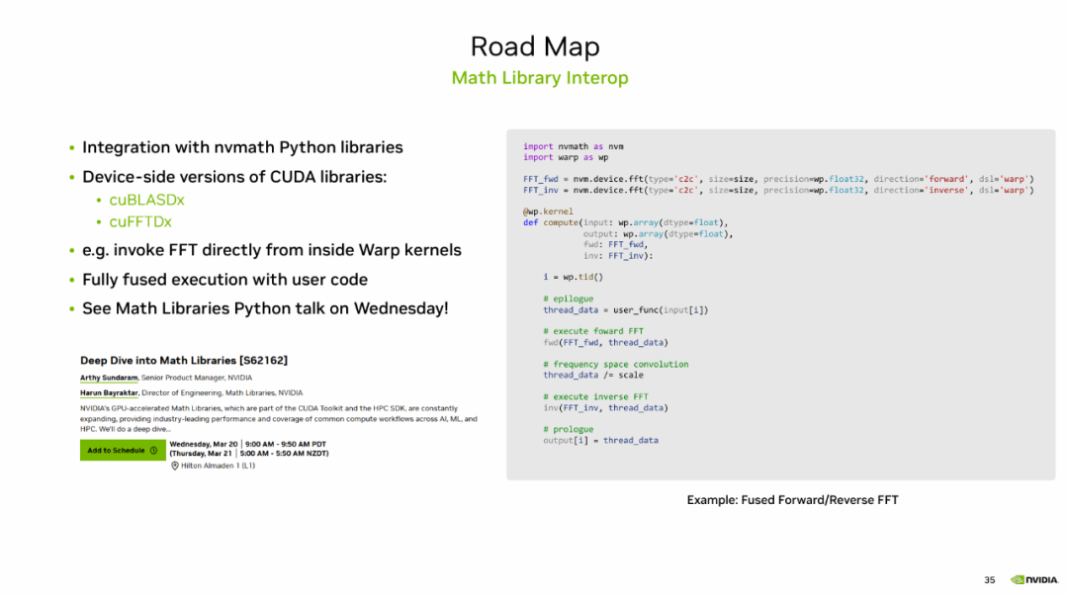
Task: Click the 'Road Map' slide title
Action: coord(535,46)
